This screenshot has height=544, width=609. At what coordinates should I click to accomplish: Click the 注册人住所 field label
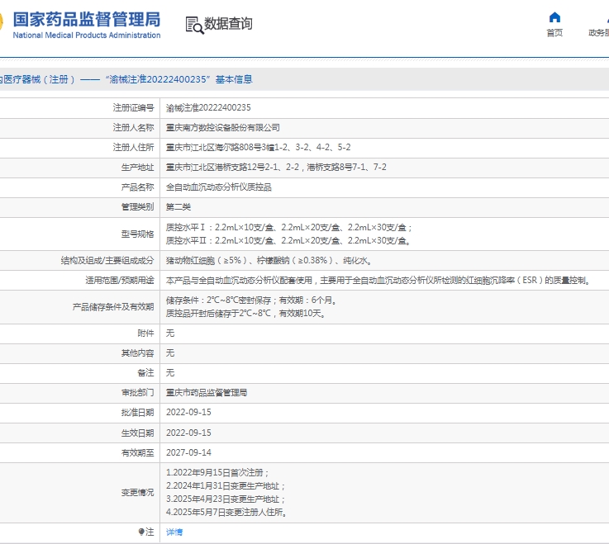pos(133,148)
